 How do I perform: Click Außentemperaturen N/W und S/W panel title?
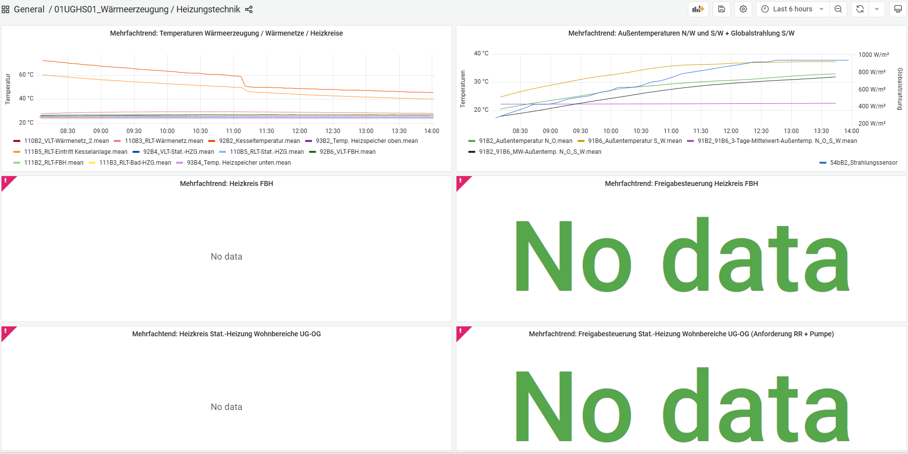(681, 33)
